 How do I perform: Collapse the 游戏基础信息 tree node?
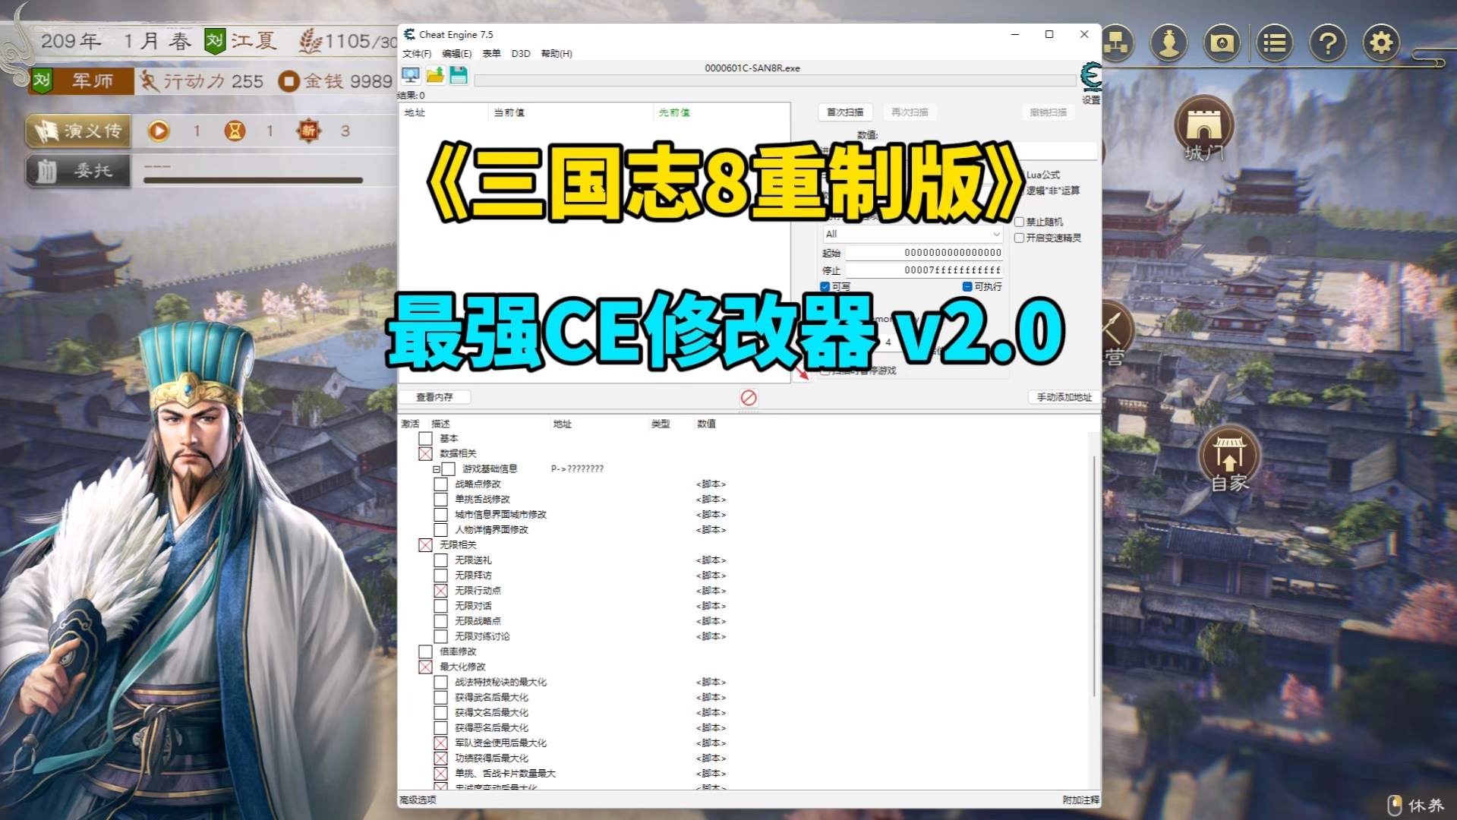coord(436,469)
